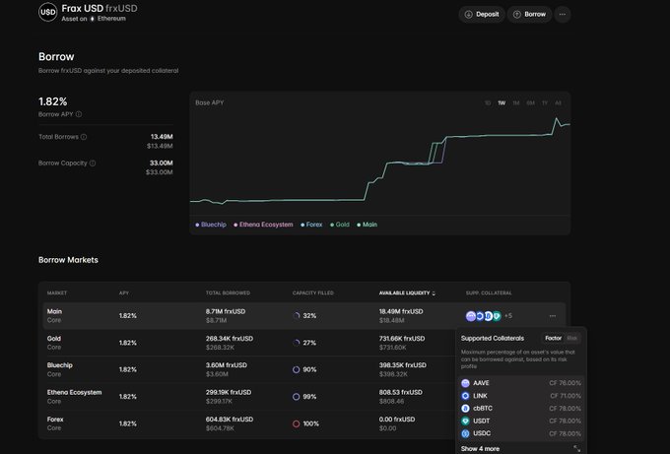Expand the Supported Collaterals panel
This screenshot has width=670, height=454.
click(576, 448)
